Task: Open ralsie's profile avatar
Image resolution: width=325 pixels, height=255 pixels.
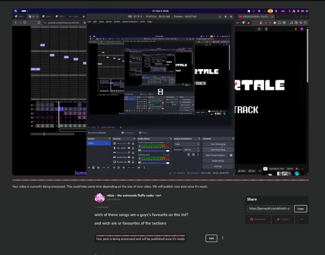Action: click(100, 197)
